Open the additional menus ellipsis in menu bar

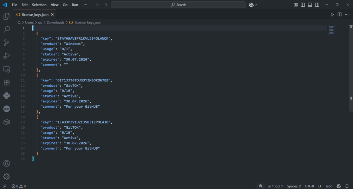point(85,5)
